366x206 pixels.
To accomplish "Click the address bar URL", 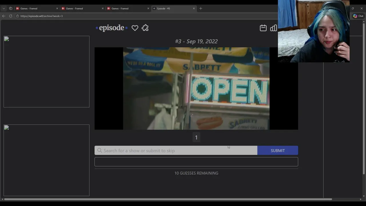I will tap(41, 16).
